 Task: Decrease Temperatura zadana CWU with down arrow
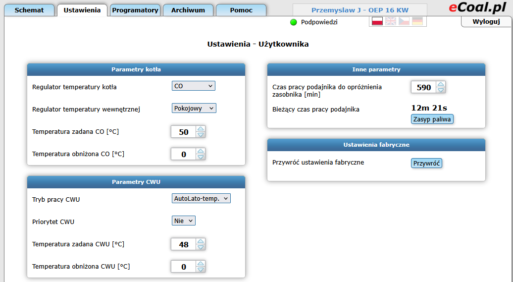(x=201, y=247)
